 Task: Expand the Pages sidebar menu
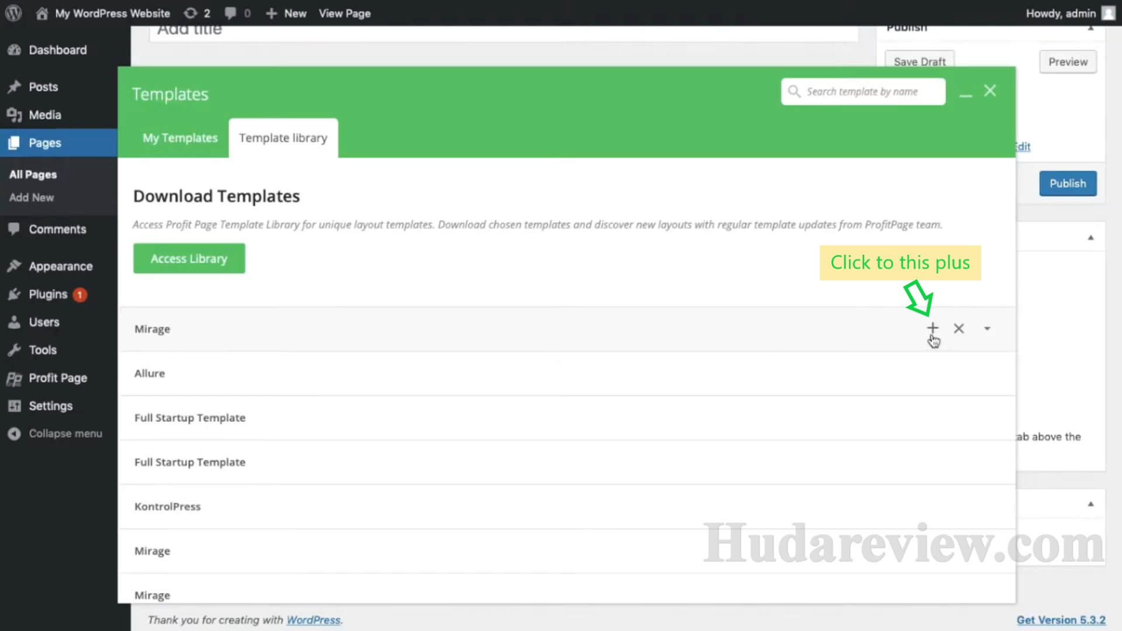(44, 143)
